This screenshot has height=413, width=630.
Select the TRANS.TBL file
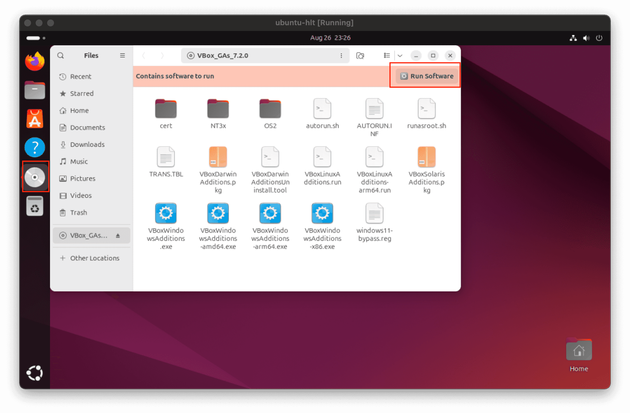point(166,162)
